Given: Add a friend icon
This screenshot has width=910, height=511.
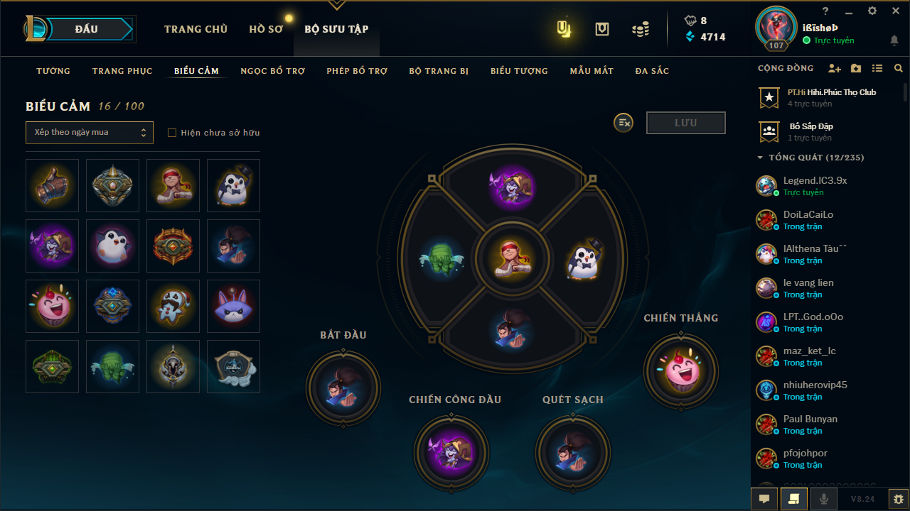Looking at the screenshot, I should click(835, 69).
